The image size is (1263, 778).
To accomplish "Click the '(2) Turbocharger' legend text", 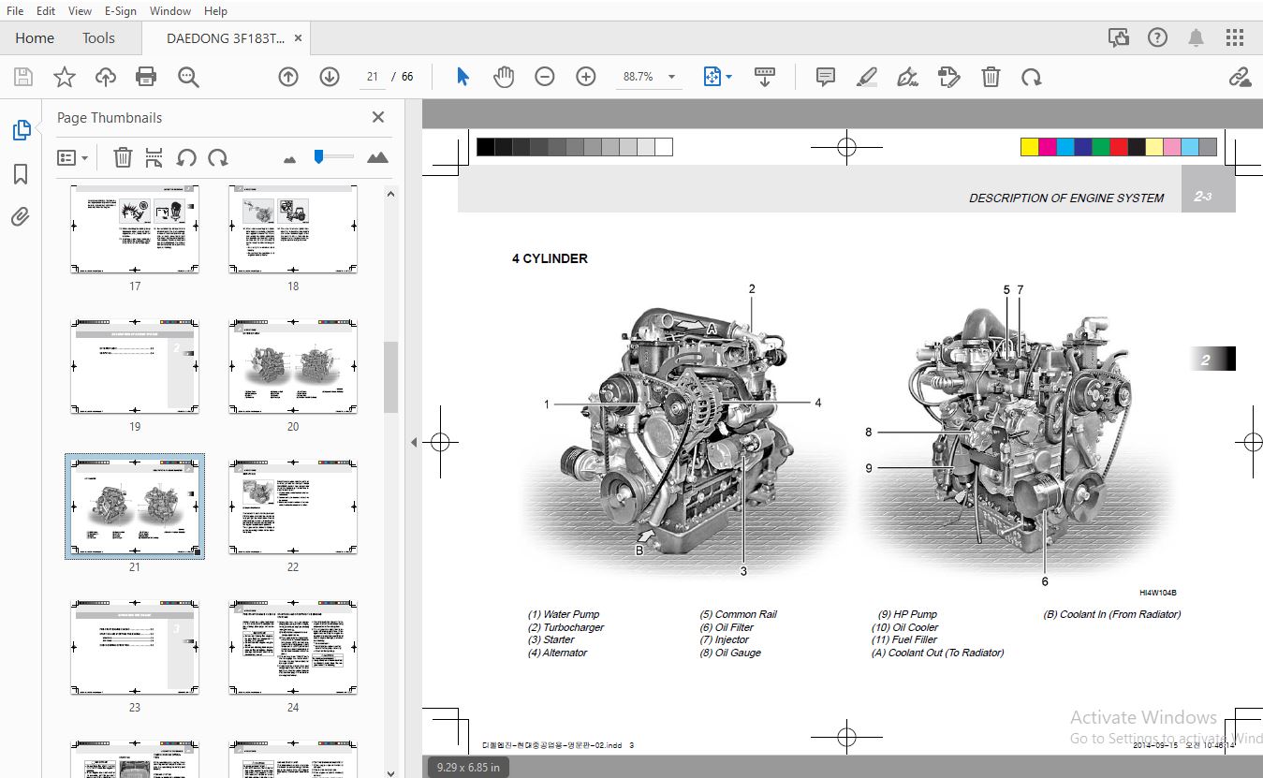I will tap(566, 627).
